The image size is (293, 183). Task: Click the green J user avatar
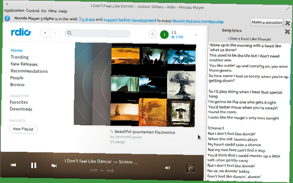[x=164, y=35]
